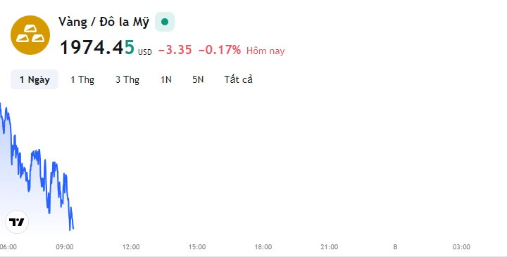Click the 12:00 time axis label
This screenshot has height=257, width=507.
coord(131,247)
